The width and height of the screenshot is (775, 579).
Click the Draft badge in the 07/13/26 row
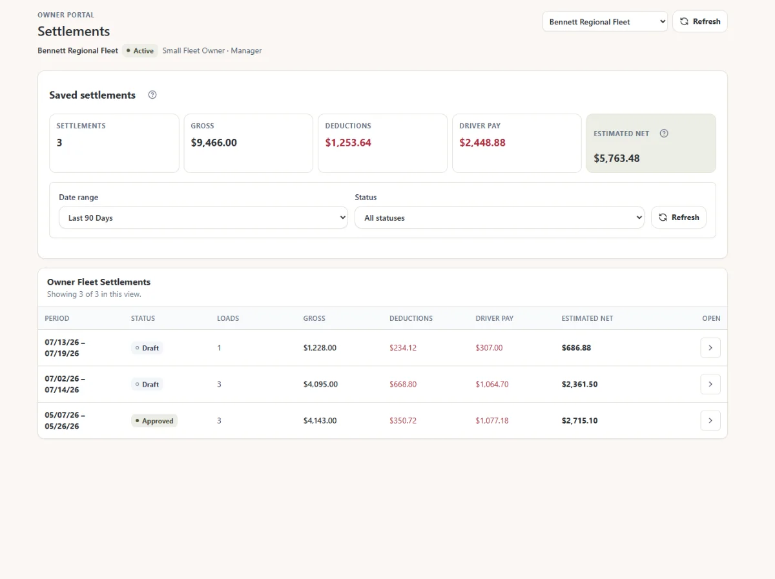147,348
